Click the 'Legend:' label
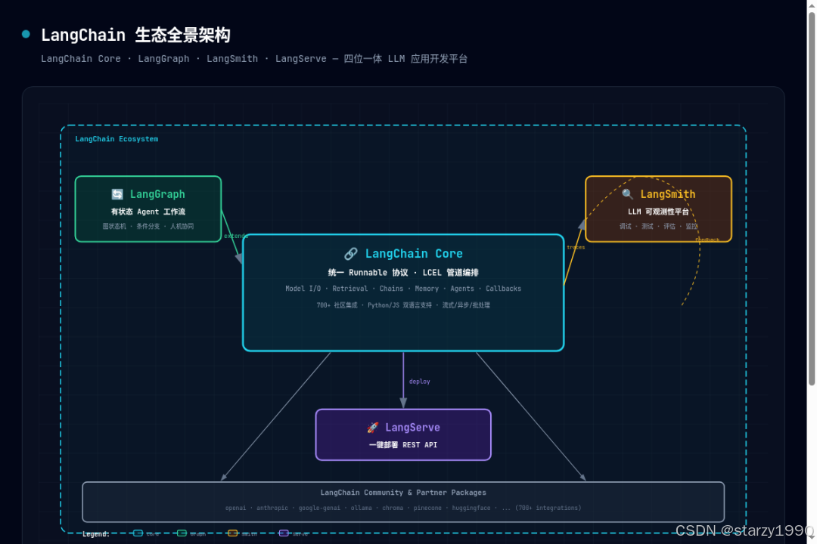 (96, 533)
